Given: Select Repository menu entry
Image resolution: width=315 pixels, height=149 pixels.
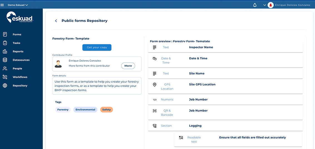Looking at the screenshot, I should 20,86.
